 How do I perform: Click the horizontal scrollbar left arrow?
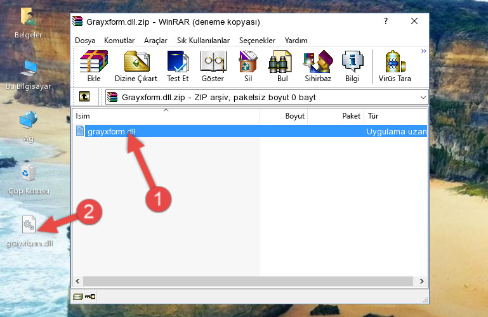click(x=77, y=281)
